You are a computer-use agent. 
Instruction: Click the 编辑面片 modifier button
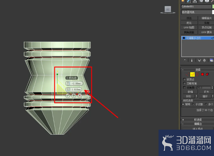(x=206, y=18)
